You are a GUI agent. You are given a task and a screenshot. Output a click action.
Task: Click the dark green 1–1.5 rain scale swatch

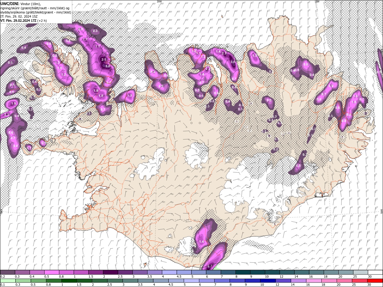coord(69,281)
